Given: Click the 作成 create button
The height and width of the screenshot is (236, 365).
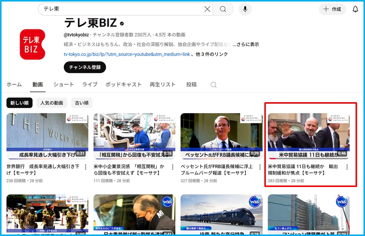Looking at the screenshot, I should (x=332, y=9).
